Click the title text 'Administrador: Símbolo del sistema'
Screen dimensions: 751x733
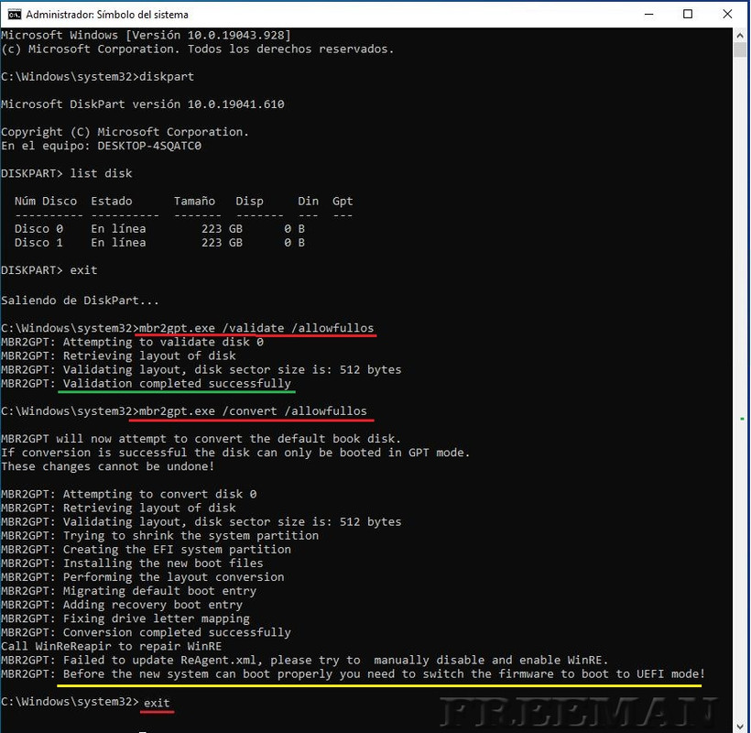coord(107,15)
